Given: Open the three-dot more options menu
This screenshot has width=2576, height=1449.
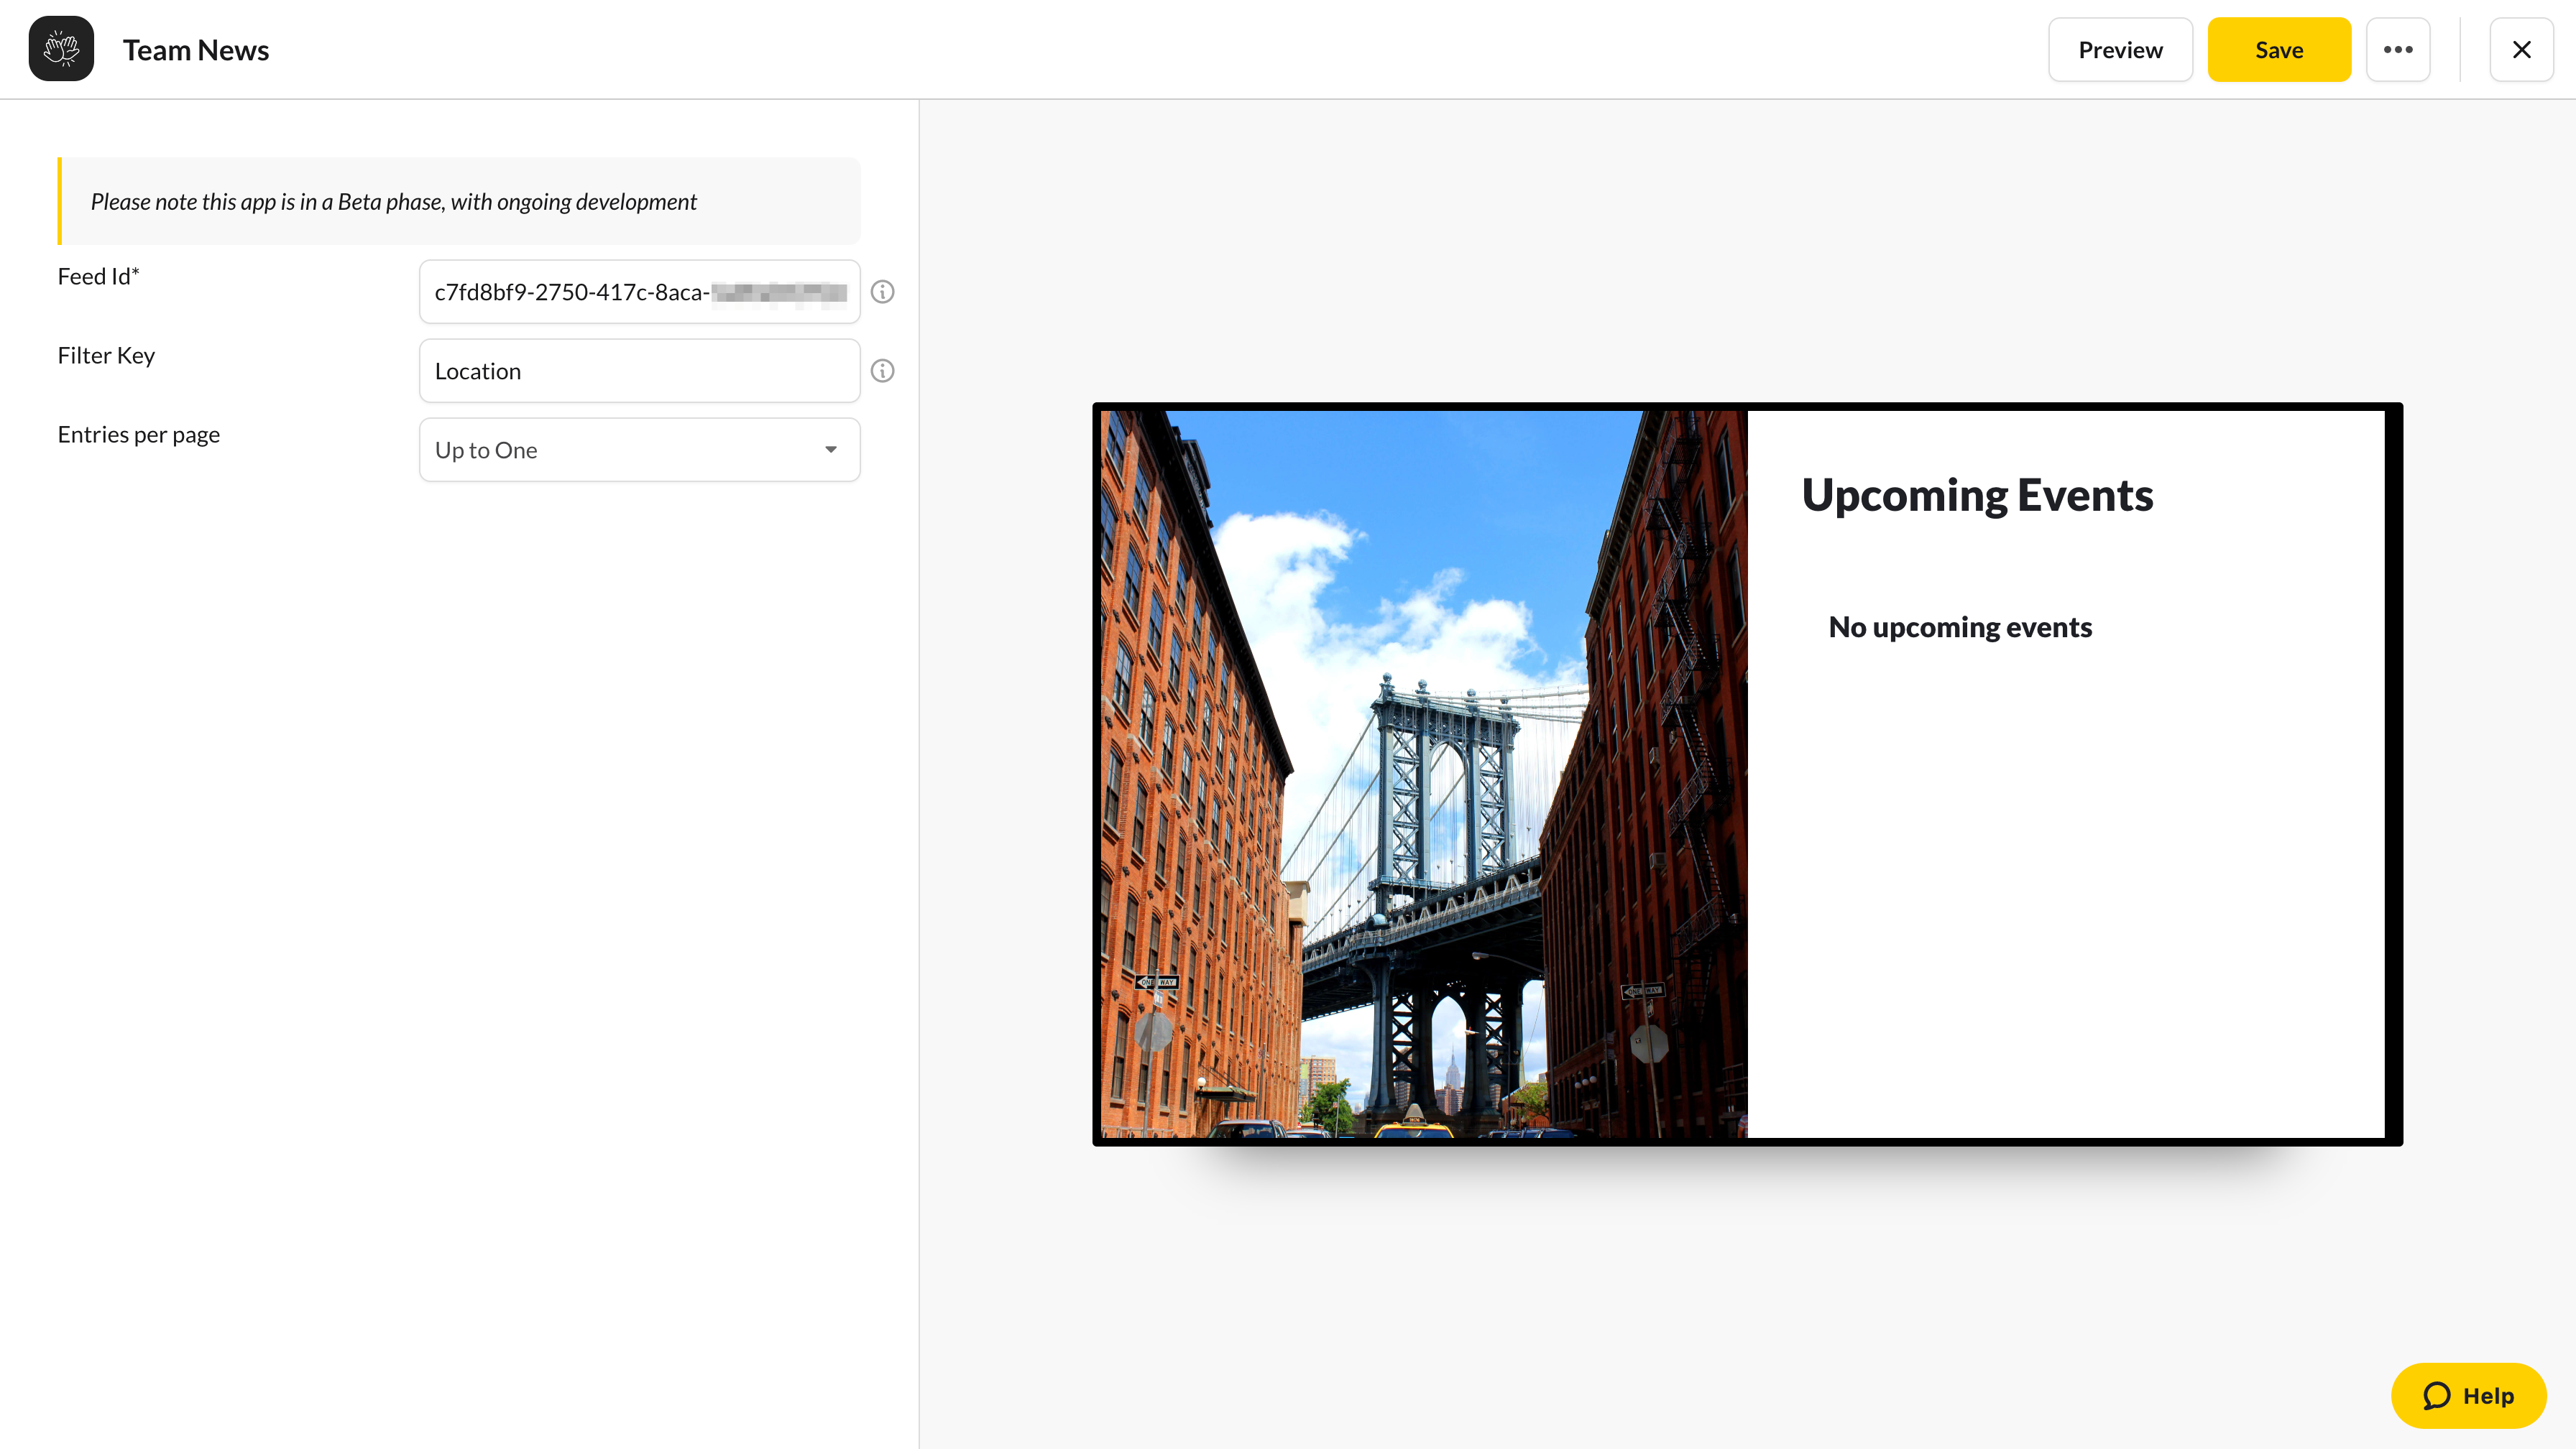Looking at the screenshot, I should point(2398,49).
